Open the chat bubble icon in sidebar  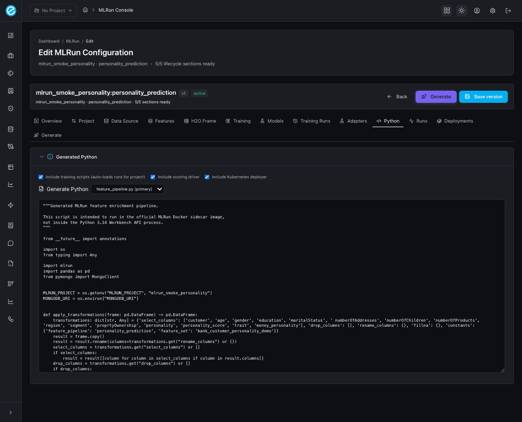click(10, 243)
